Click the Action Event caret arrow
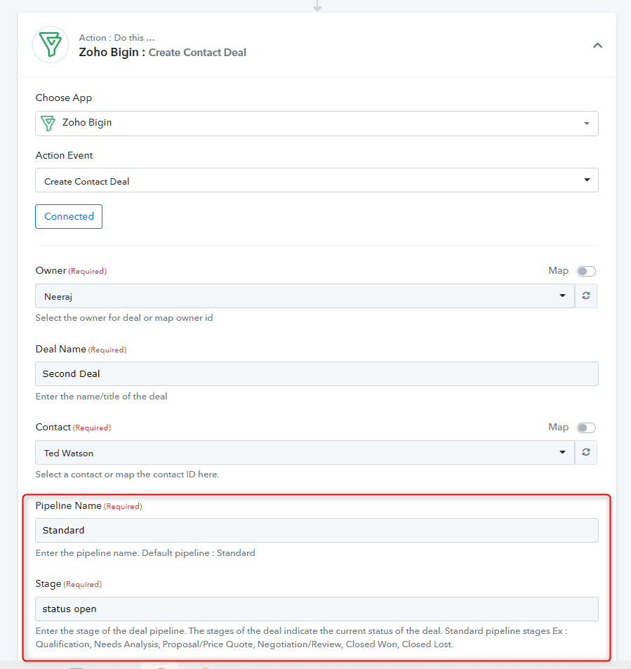The width and height of the screenshot is (631, 669). pyautogui.click(x=587, y=180)
